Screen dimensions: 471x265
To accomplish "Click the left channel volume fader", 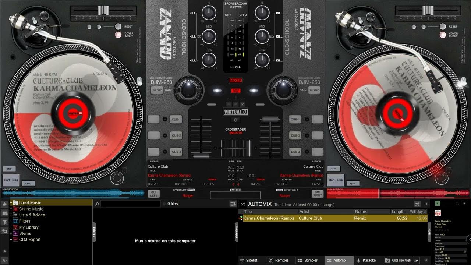I will [201, 156].
